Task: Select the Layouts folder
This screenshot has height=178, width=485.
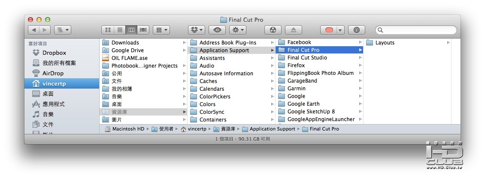Action: 407,42
